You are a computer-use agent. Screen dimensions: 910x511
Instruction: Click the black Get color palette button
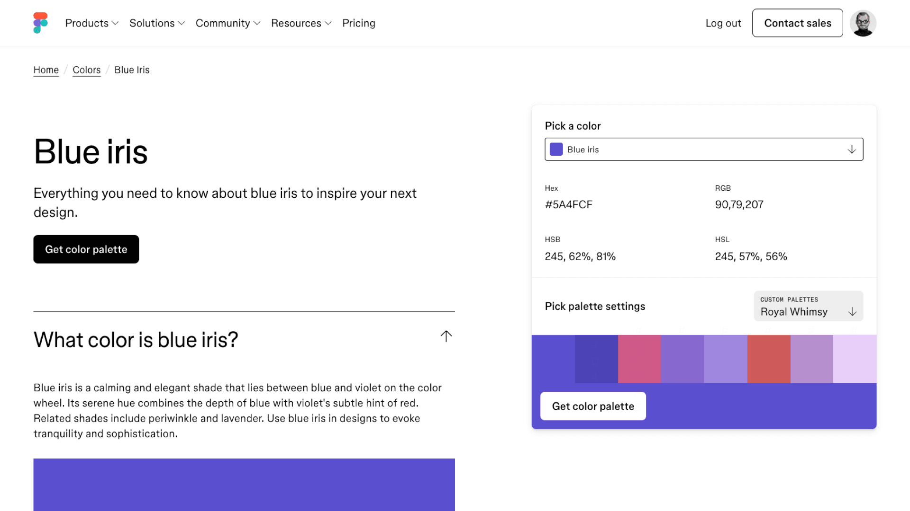click(86, 249)
